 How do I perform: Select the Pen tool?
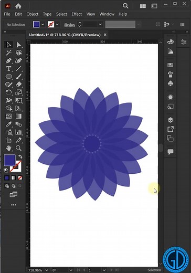[8, 60]
